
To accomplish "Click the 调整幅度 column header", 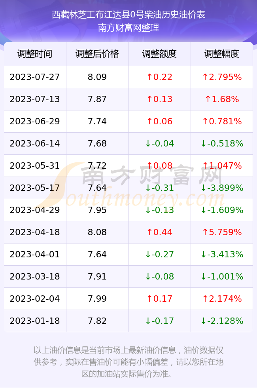I will click(x=222, y=54).
